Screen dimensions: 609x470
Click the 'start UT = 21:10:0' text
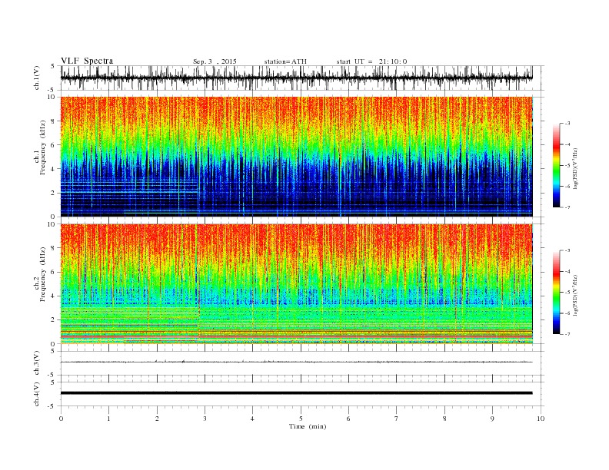click(371, 61)
